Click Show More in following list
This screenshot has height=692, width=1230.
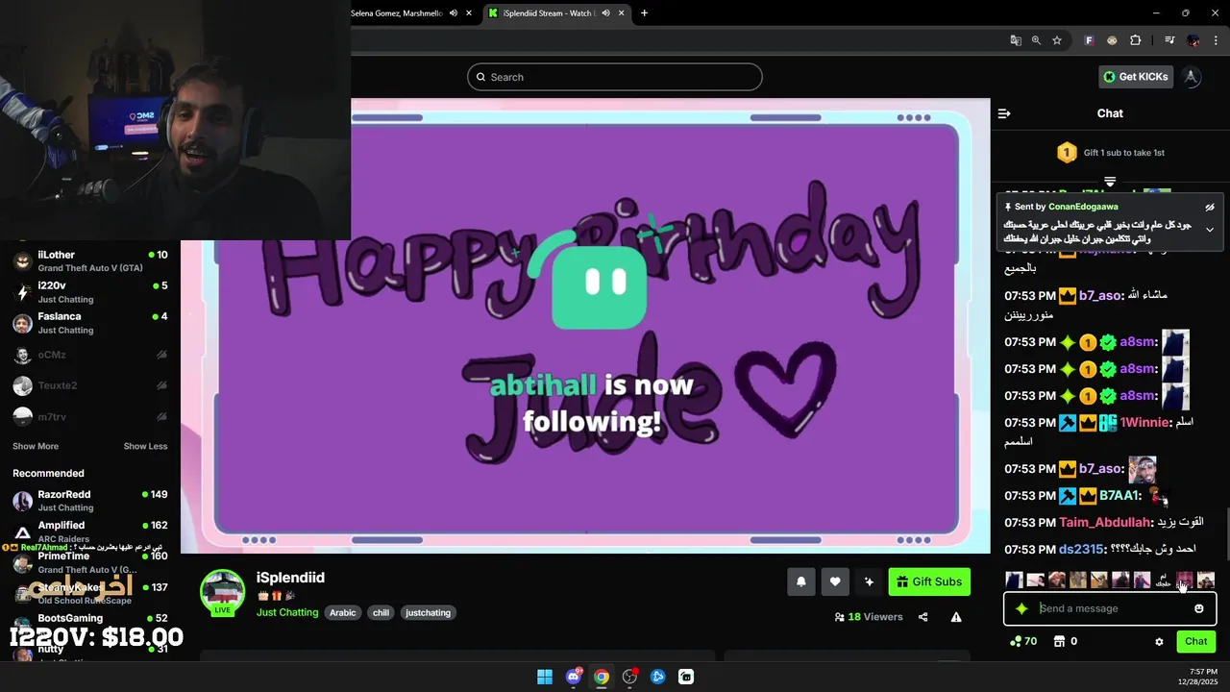[36, 446]
